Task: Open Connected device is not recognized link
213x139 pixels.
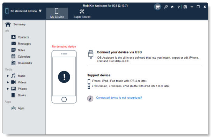Action: pyautogui.click(x=119, y=98)
